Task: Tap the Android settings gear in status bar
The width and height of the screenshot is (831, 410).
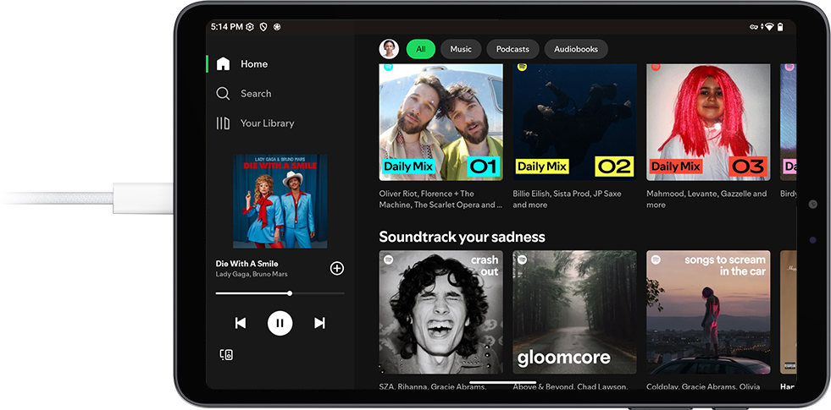Action: (250, 27)
